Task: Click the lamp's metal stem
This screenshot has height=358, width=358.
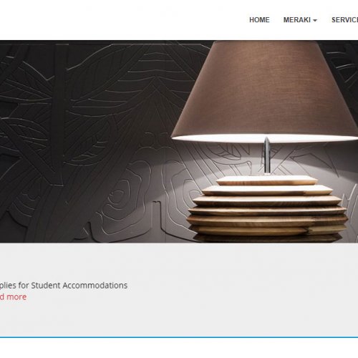Action: click(267, 155)
